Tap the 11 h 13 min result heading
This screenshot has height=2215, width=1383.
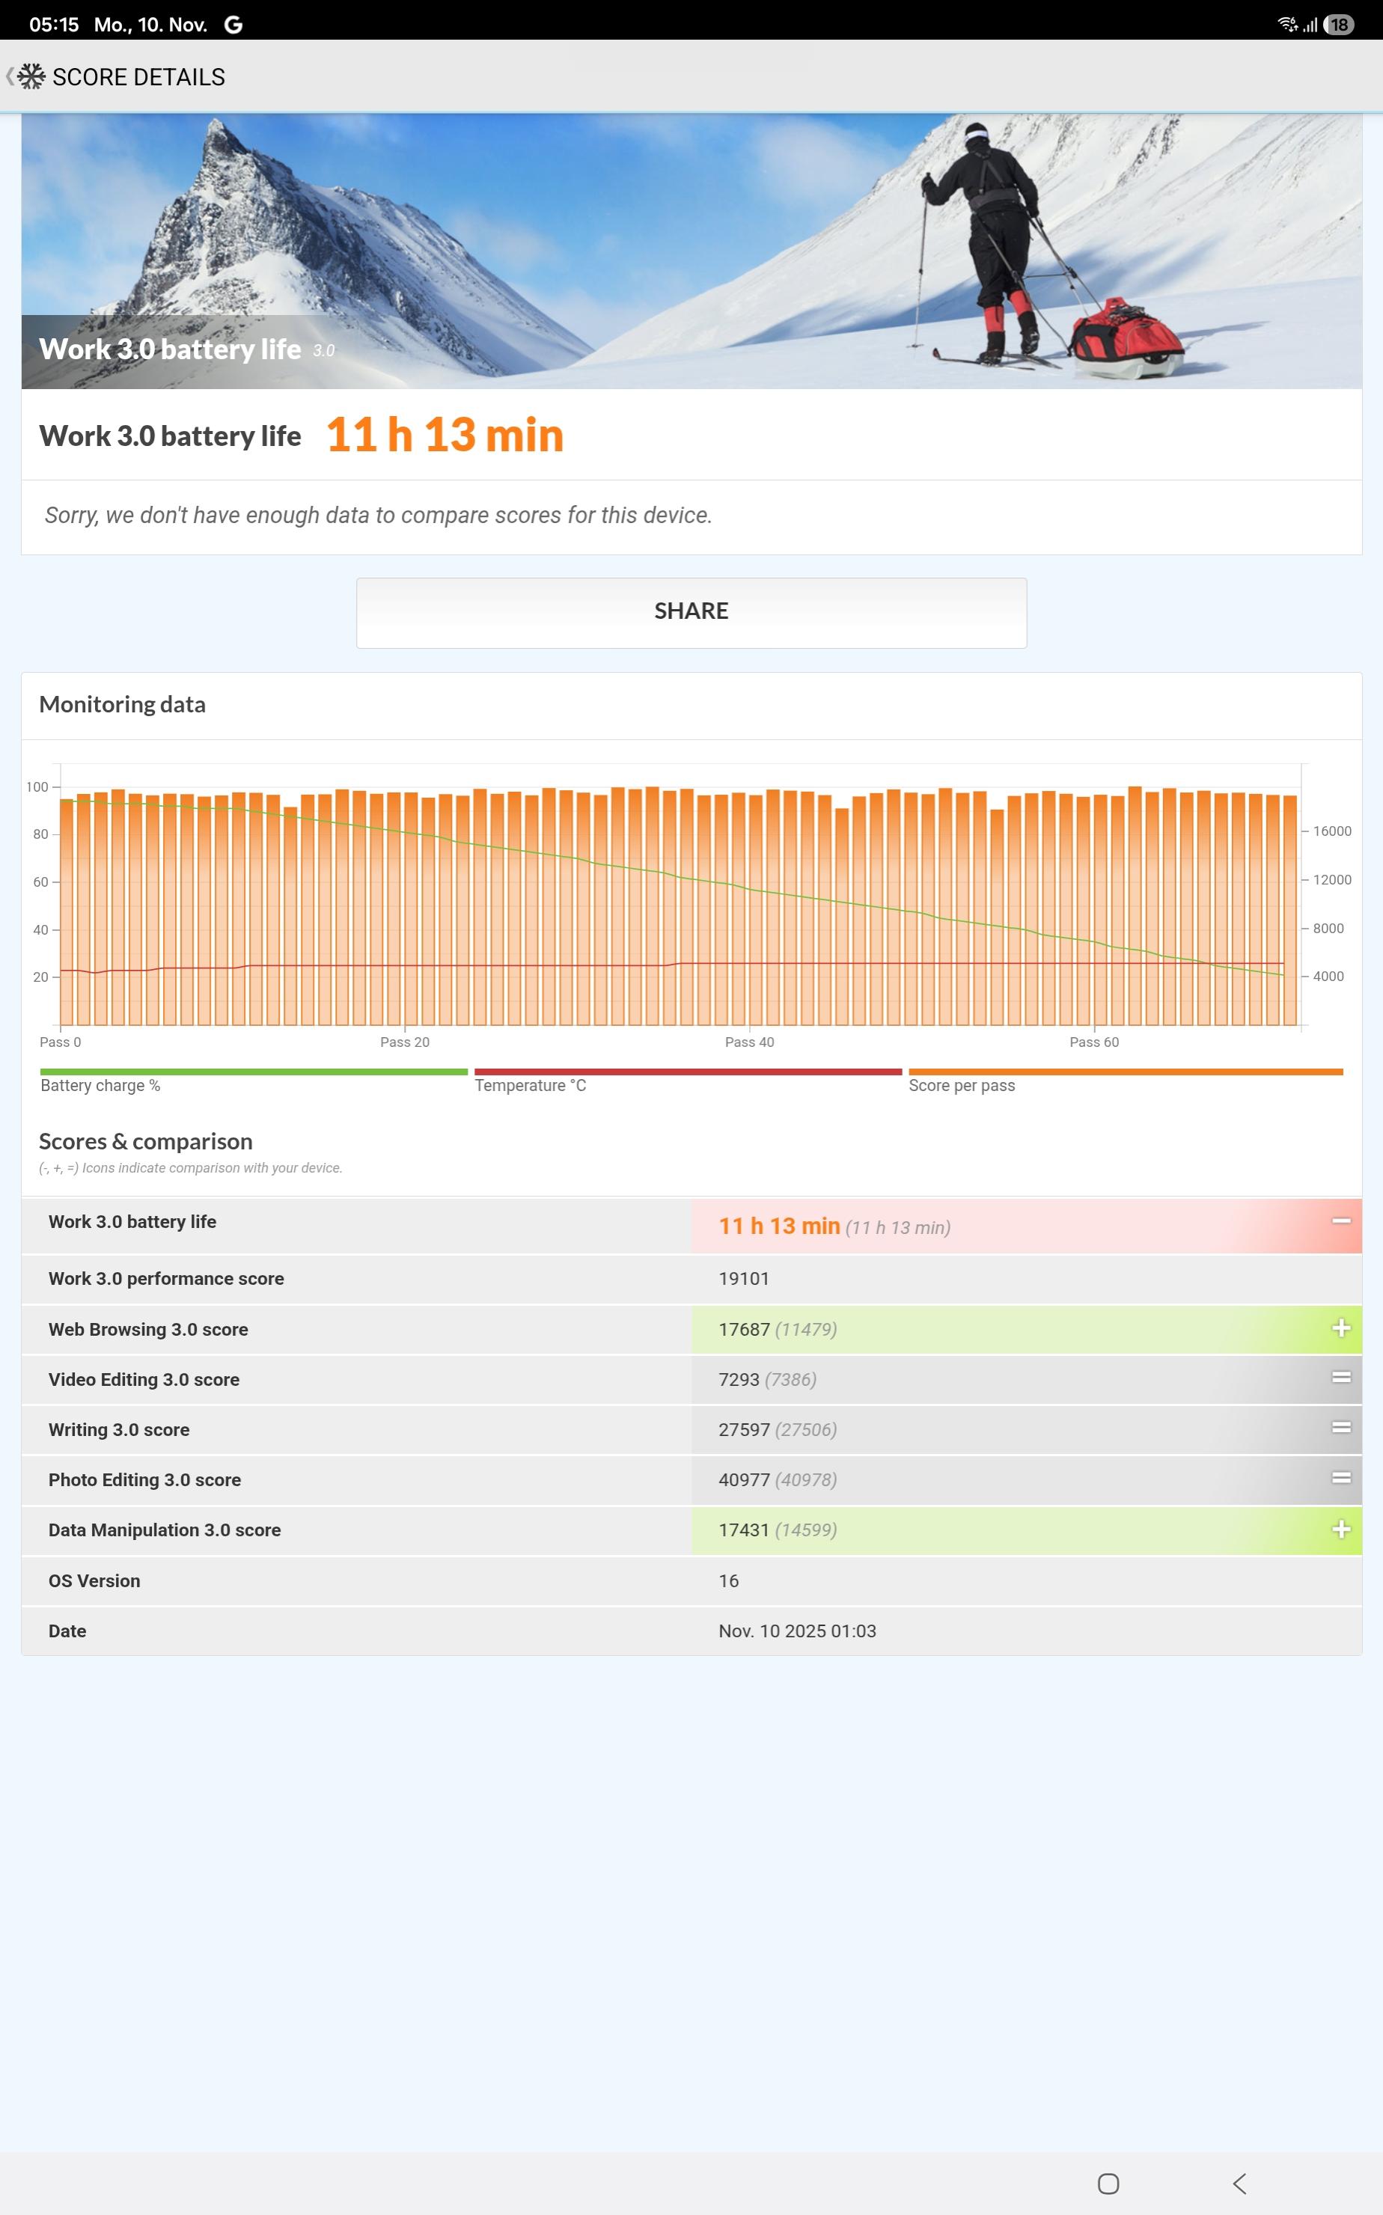click(445, 436)
